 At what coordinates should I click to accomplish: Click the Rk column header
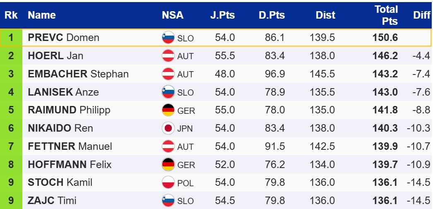click(x=11, y=15)
